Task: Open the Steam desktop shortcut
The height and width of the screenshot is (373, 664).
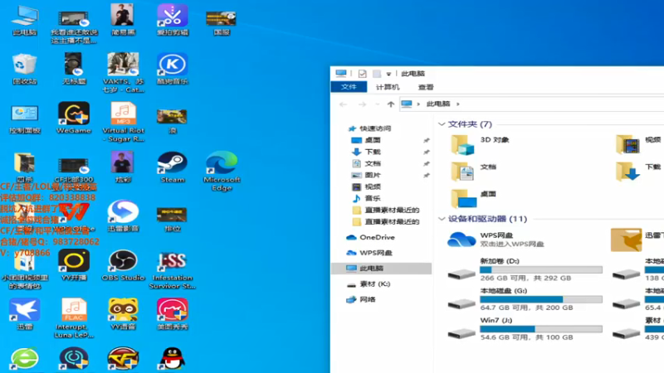Action: click(173, 167)
